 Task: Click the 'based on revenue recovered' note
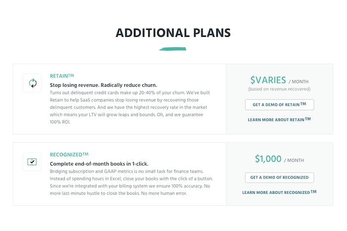click(279, 89)
